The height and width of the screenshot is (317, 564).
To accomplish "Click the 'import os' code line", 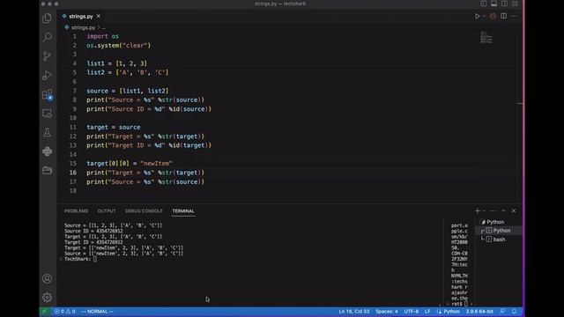I will (x=102, y=36).
